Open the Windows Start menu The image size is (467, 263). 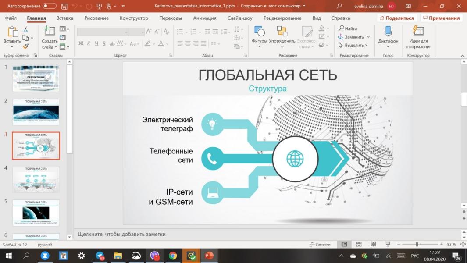(9, 256)
